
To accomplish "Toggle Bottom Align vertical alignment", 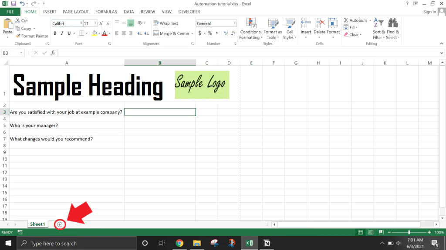I will [x=131, y=23].
